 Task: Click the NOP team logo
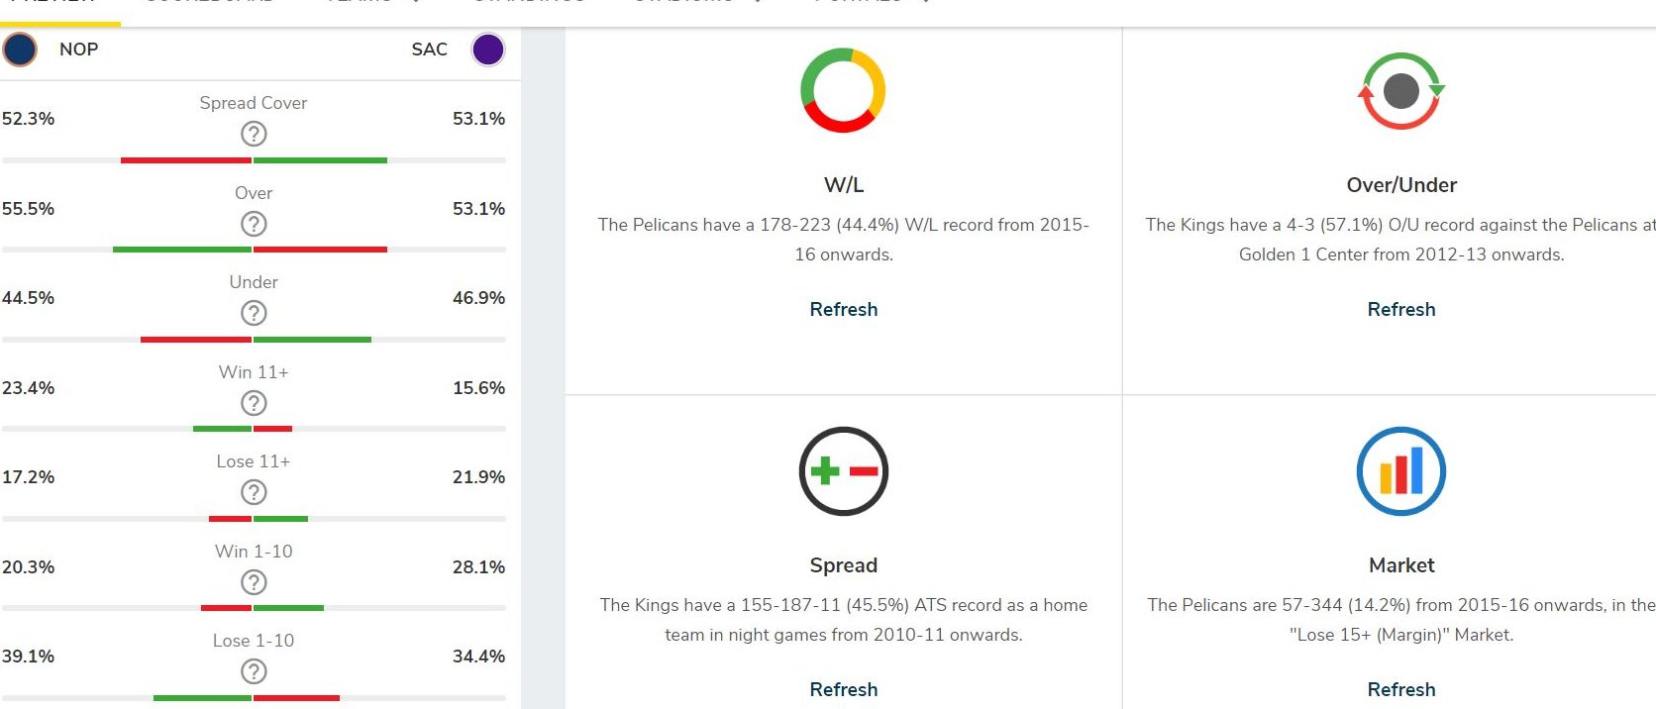coord(20,50)
